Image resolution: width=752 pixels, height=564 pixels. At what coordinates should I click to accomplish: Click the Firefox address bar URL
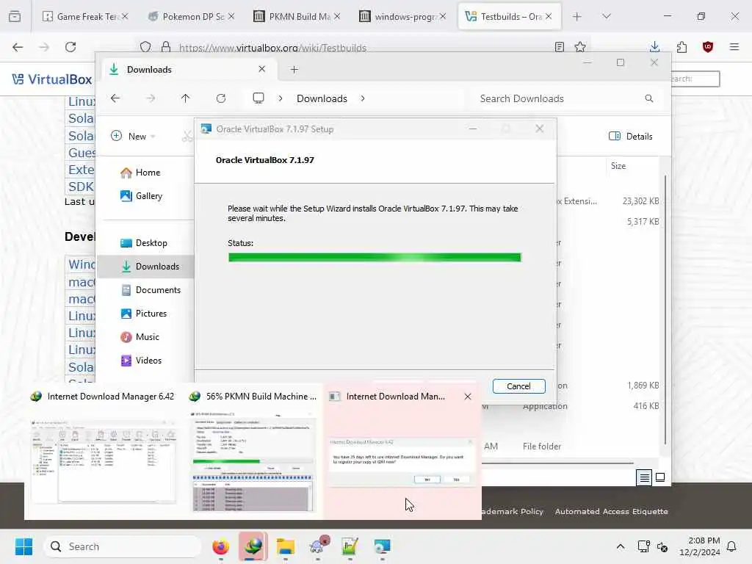click(x=272, y=47)
